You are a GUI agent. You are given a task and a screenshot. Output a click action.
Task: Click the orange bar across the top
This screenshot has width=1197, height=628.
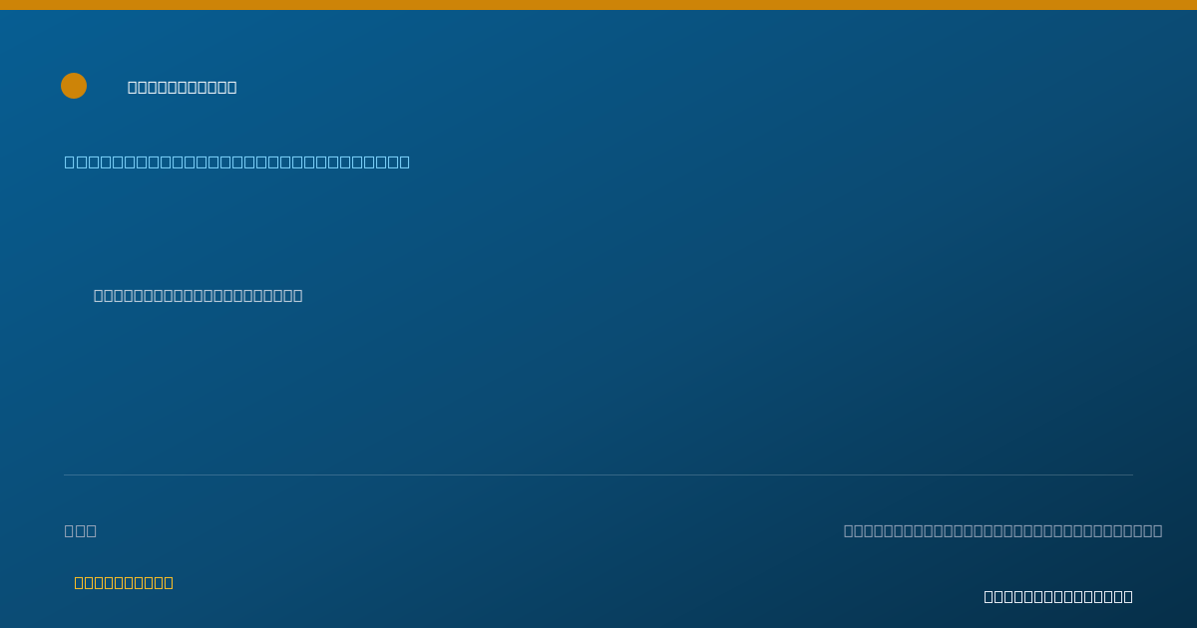coord(598,5)
